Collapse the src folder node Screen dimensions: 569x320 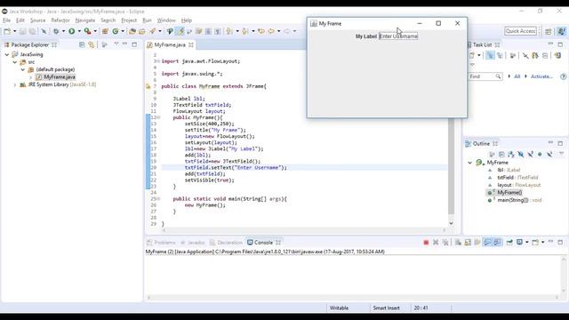tap(15, 62)
